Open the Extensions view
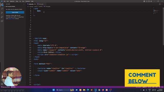Image resolution: width=164 pixels, height=92 pixels. pos(2,21)
